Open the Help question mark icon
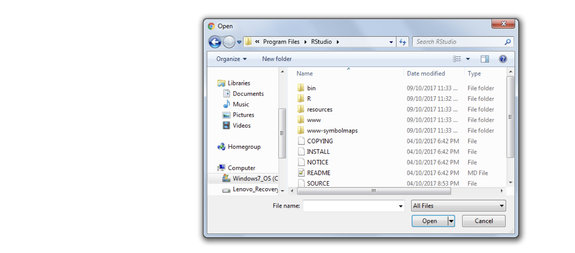Viewport: 575px width, 253px height. tap(503, 59)
